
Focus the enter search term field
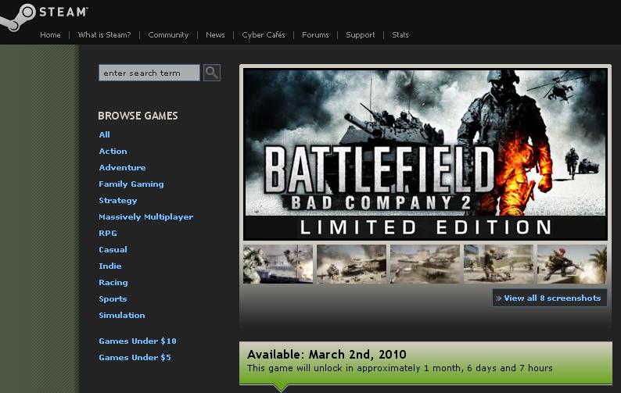tap(149, 73)
